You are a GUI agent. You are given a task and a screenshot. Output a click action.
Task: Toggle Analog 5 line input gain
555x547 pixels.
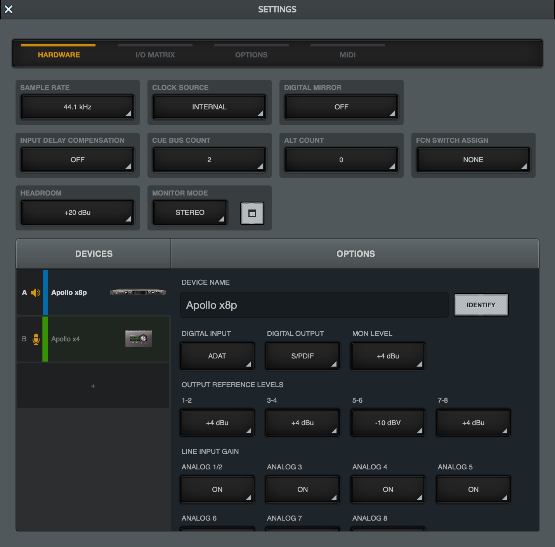coord(473,490)
